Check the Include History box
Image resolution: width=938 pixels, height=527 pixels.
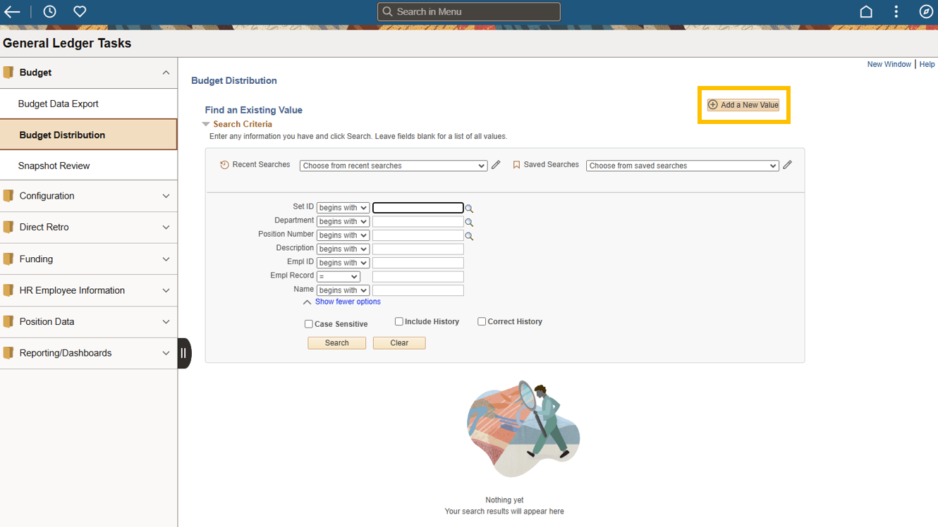click(x=399, y=321)
